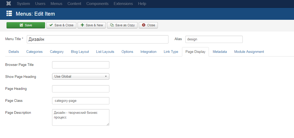
Task: Open the Content menu
Action: pyautogui.click(x=74, y=4)
